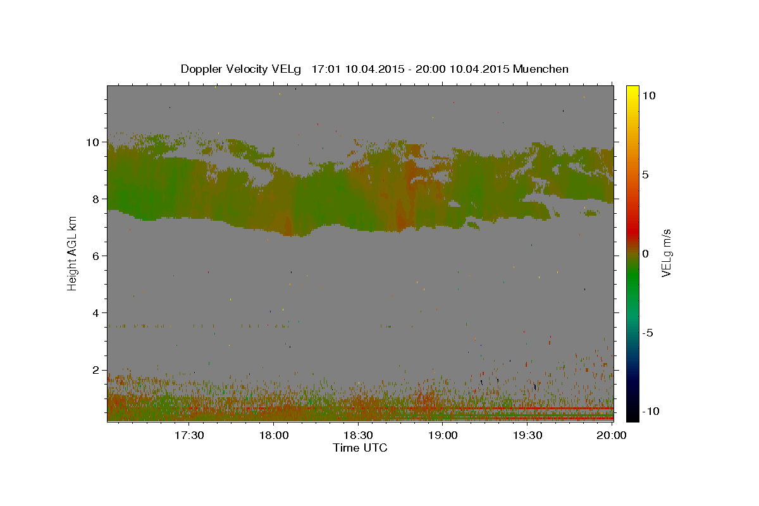Click the 20:00 time tick label

coord(612,435)
